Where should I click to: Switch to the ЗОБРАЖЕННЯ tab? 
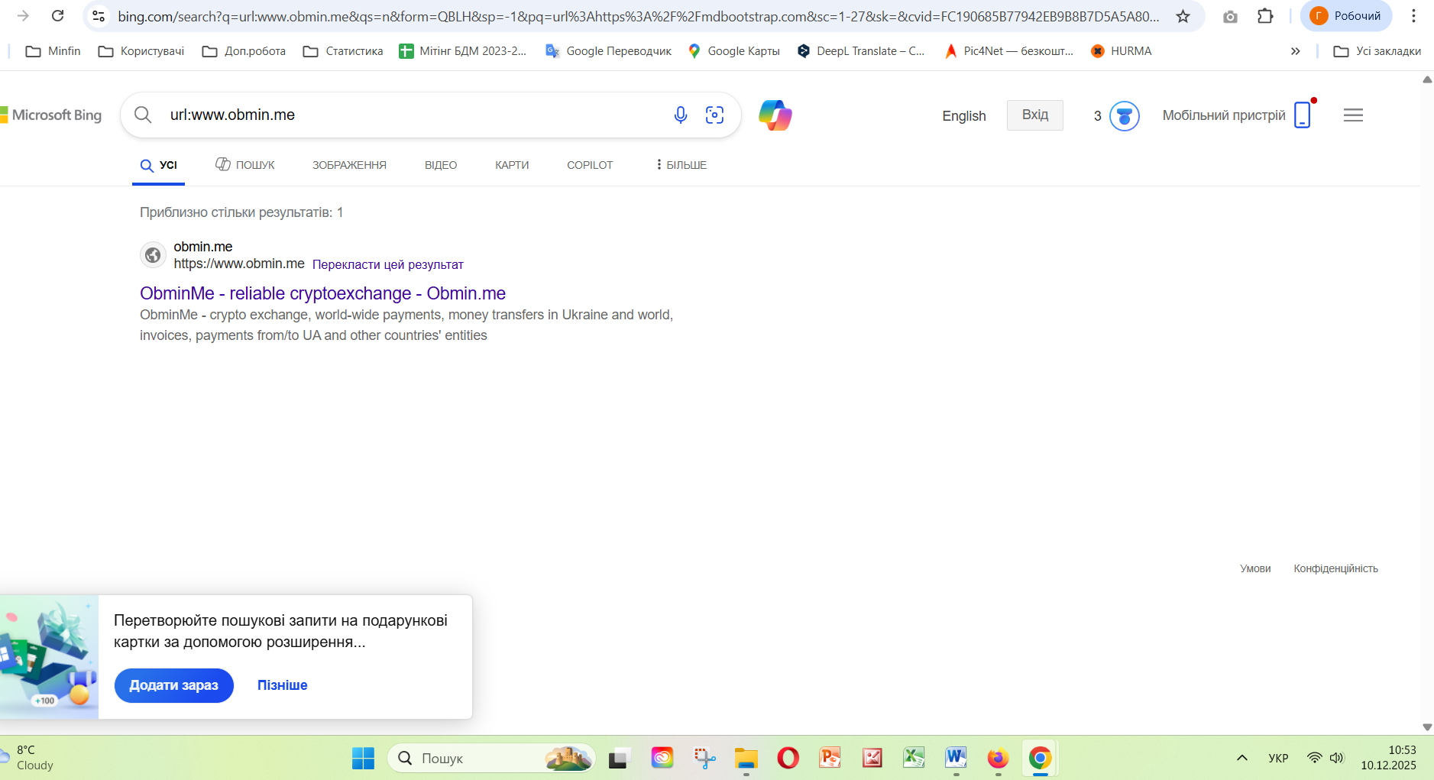(x=349, y=165)
